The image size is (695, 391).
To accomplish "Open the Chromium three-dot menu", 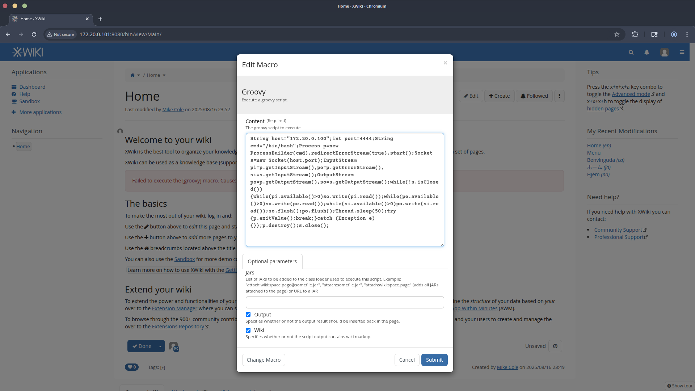I will (687, 34).
